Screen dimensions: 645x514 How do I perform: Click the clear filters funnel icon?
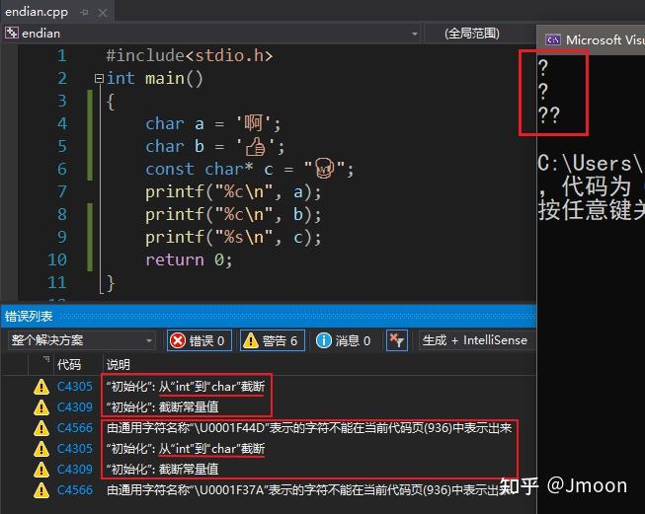(x=397, y=340)
